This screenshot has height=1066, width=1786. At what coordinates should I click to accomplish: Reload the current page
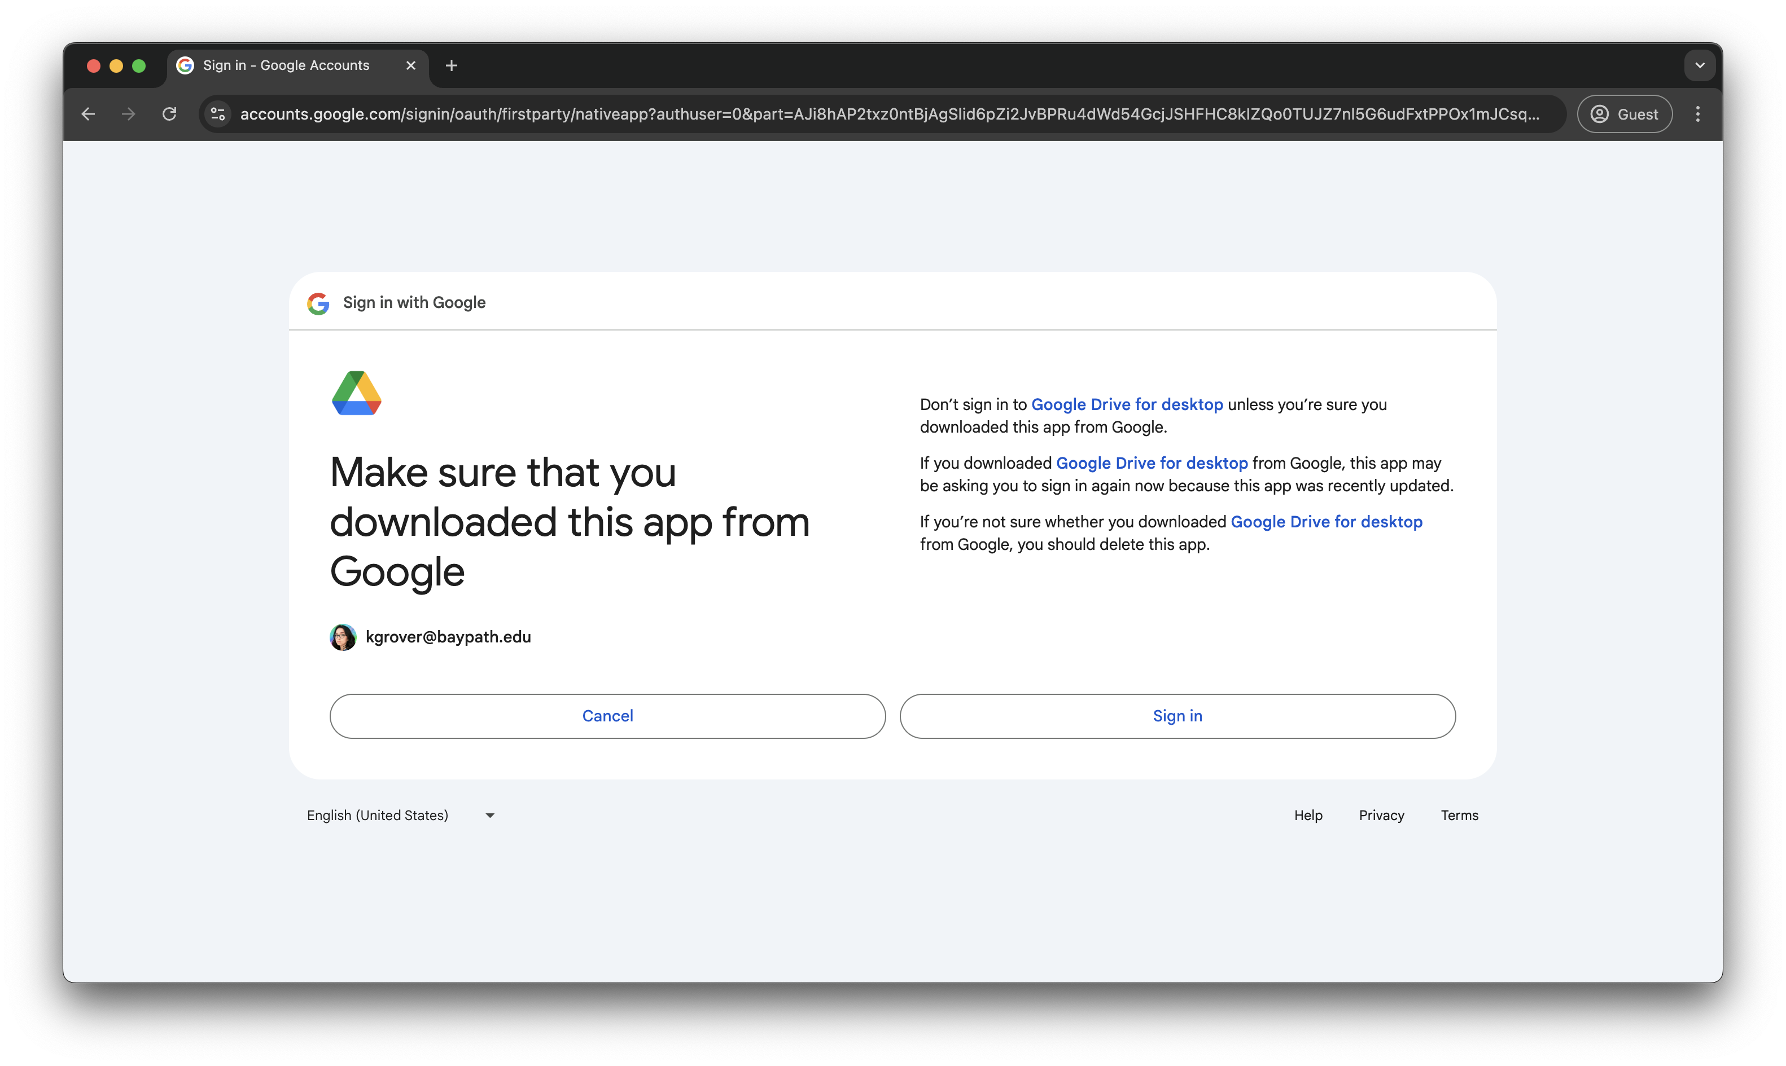pos(169,114)
